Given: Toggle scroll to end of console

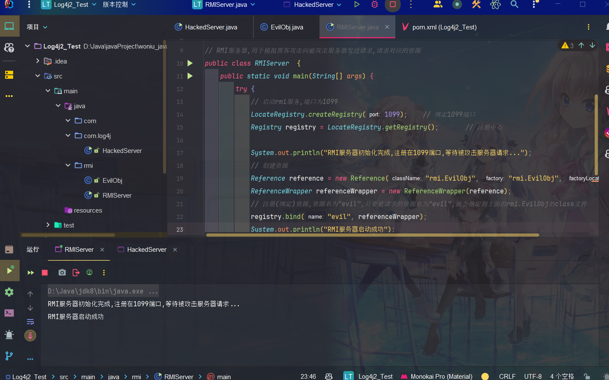Looking at the screenshot, I should point(30,336).
